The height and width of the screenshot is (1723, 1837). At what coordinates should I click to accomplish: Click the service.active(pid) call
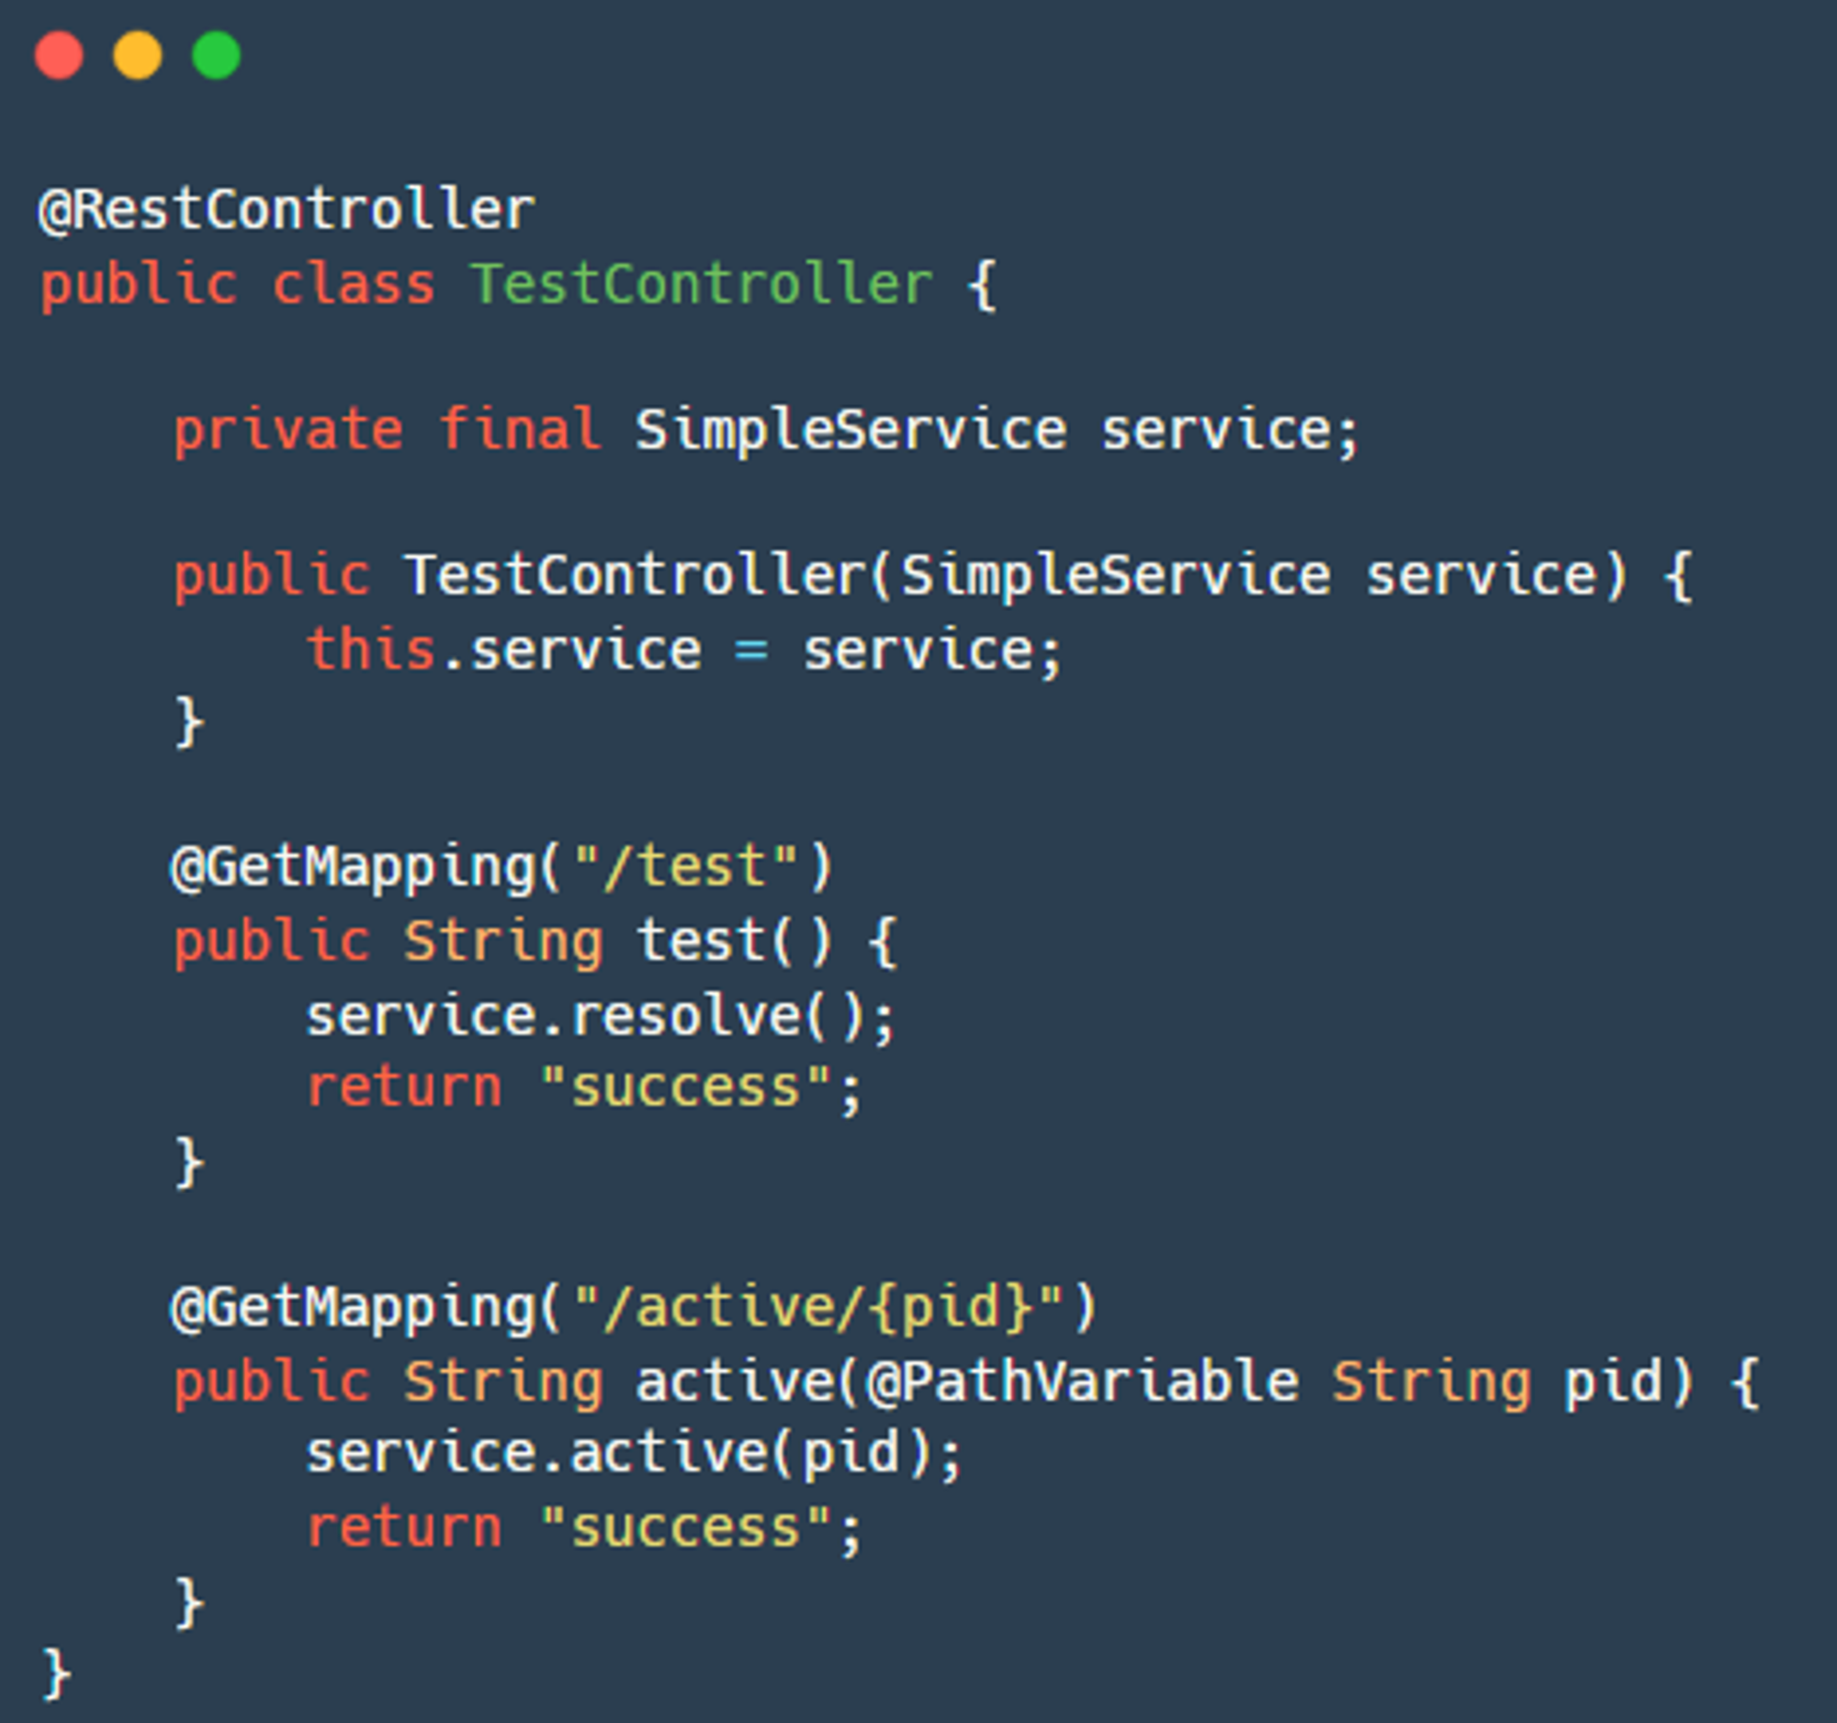tap(634, 1454)
